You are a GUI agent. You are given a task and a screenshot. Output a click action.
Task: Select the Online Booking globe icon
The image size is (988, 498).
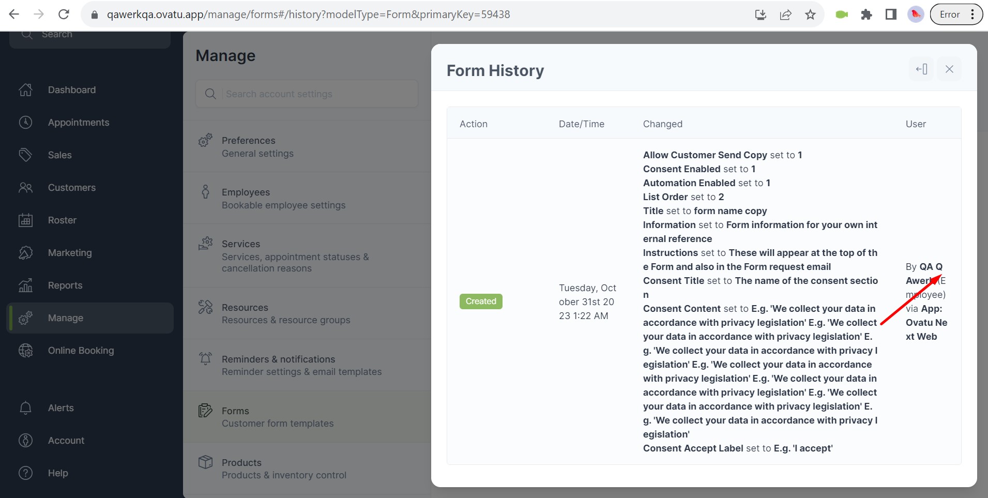(25, 351)
